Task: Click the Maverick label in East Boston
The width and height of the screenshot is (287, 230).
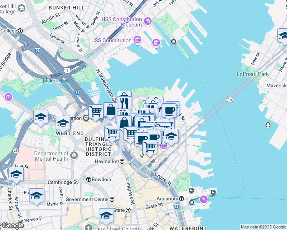Action: [x=276, y=85]
